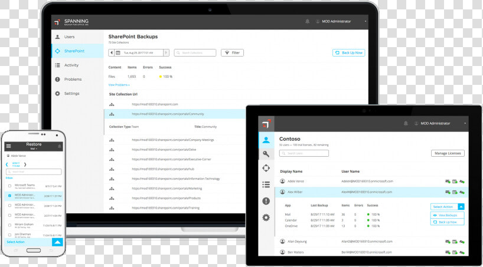Click site icon for portals/Delve row
Viewport: 483px width, 267px height.
pyautogui.click(x=112, y=150)
